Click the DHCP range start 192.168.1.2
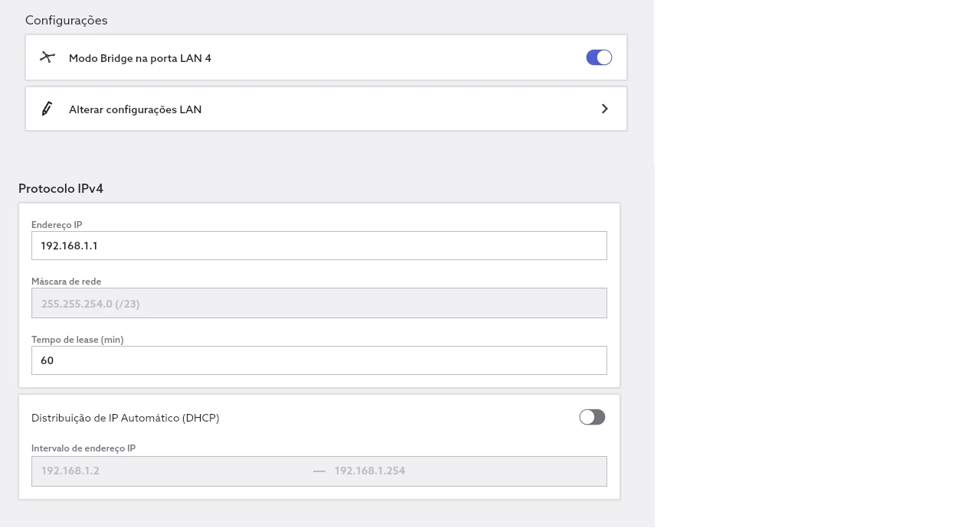Viewport: 971px width, 531px height. pos(70,471)
